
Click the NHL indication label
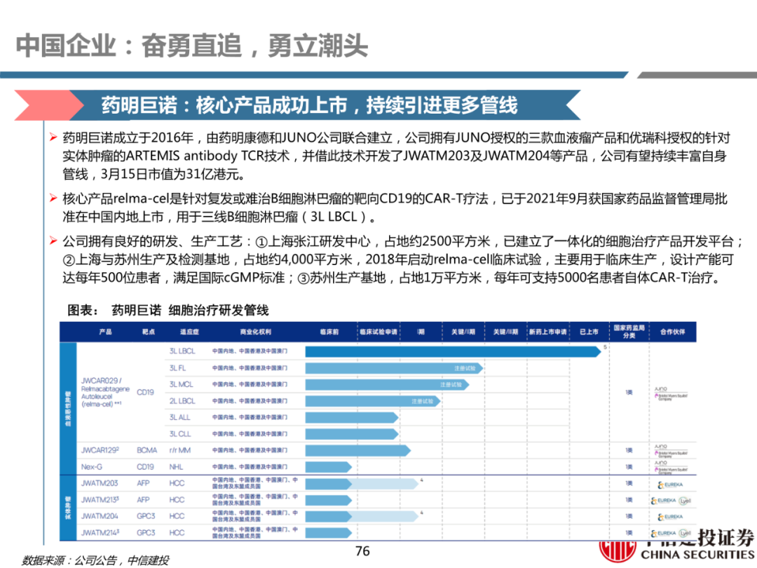pyautogui.click(x=176, y=467)
